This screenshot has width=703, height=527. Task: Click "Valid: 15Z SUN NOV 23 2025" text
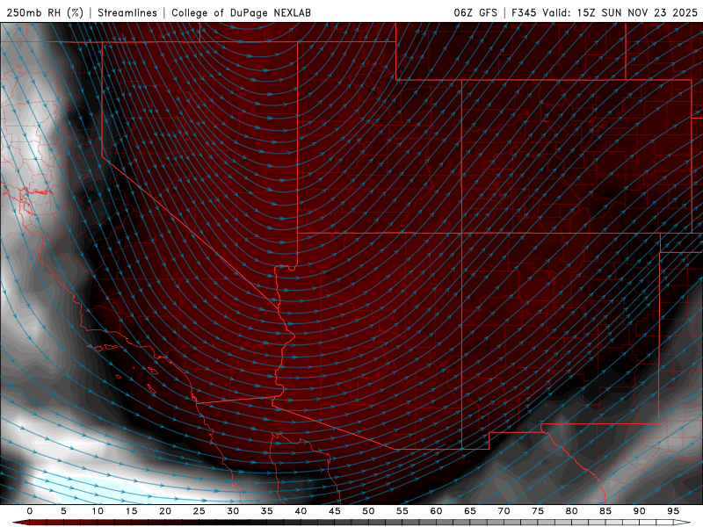coord(620,12)
